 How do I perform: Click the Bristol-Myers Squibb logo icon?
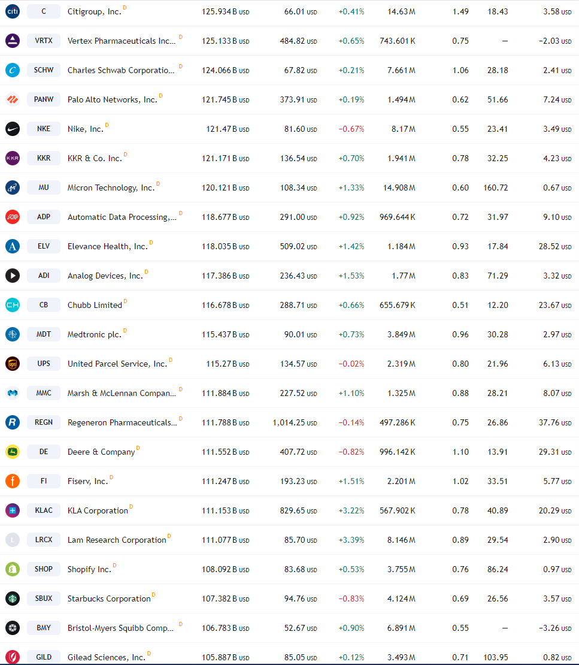point(13,628)
